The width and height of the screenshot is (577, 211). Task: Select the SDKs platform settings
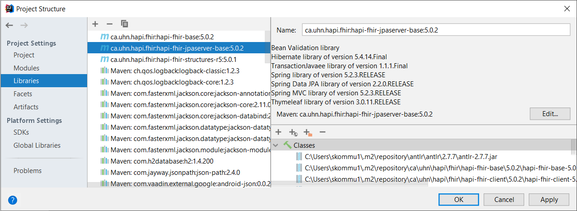21,132
